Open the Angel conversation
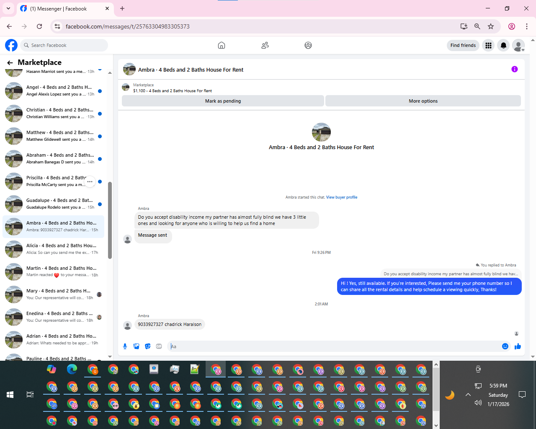 click(53, 90)
